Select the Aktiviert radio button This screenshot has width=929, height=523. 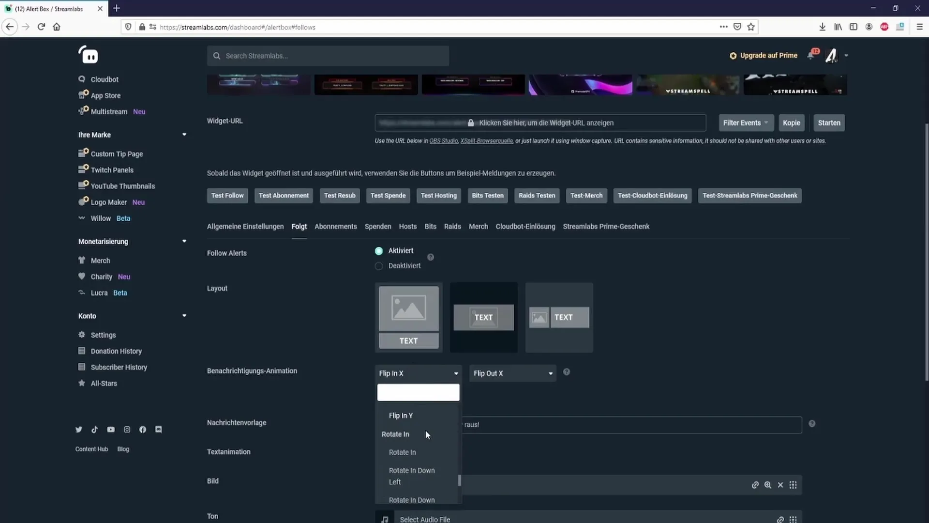tap(379, 251)
